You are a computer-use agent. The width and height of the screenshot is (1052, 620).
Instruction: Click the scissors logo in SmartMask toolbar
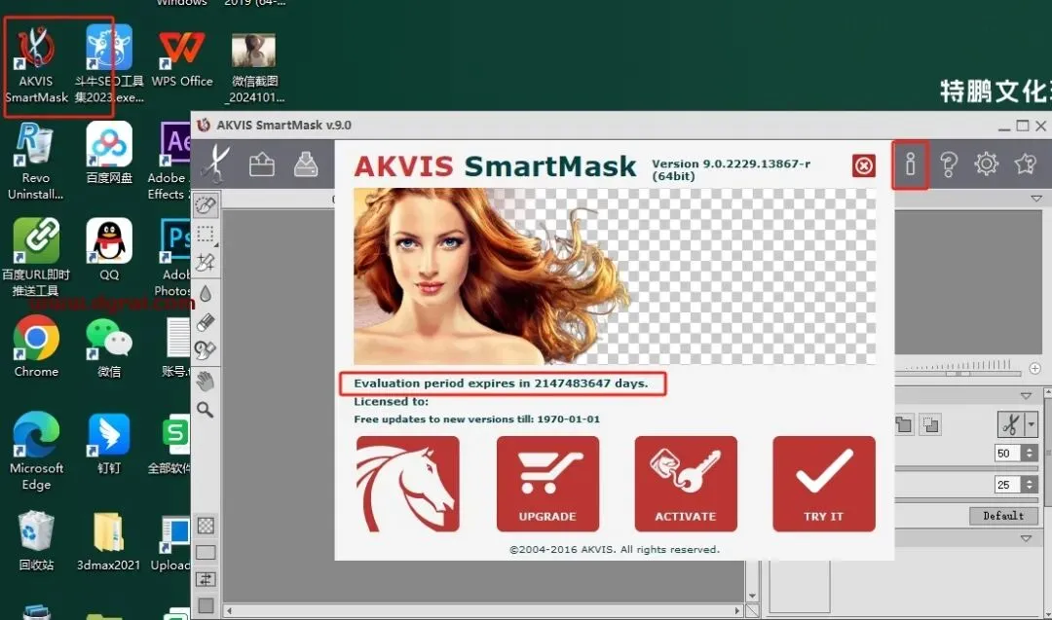216,164
